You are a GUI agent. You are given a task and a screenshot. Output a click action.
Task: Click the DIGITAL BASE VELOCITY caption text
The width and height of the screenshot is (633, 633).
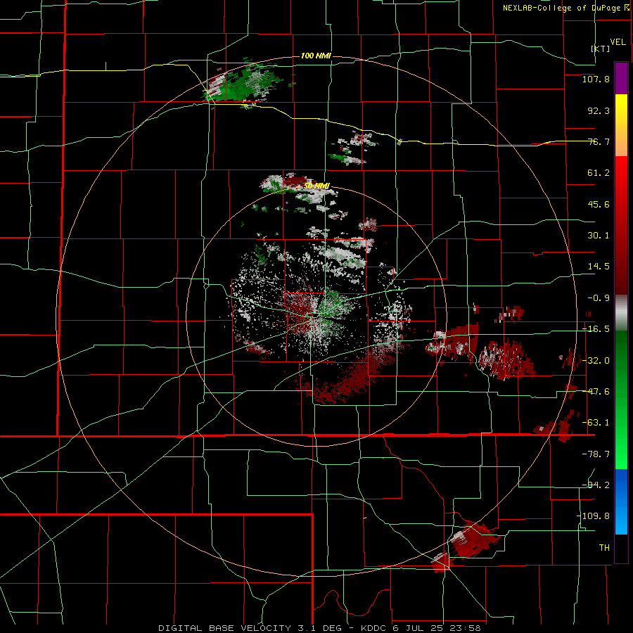pos(224,628)
